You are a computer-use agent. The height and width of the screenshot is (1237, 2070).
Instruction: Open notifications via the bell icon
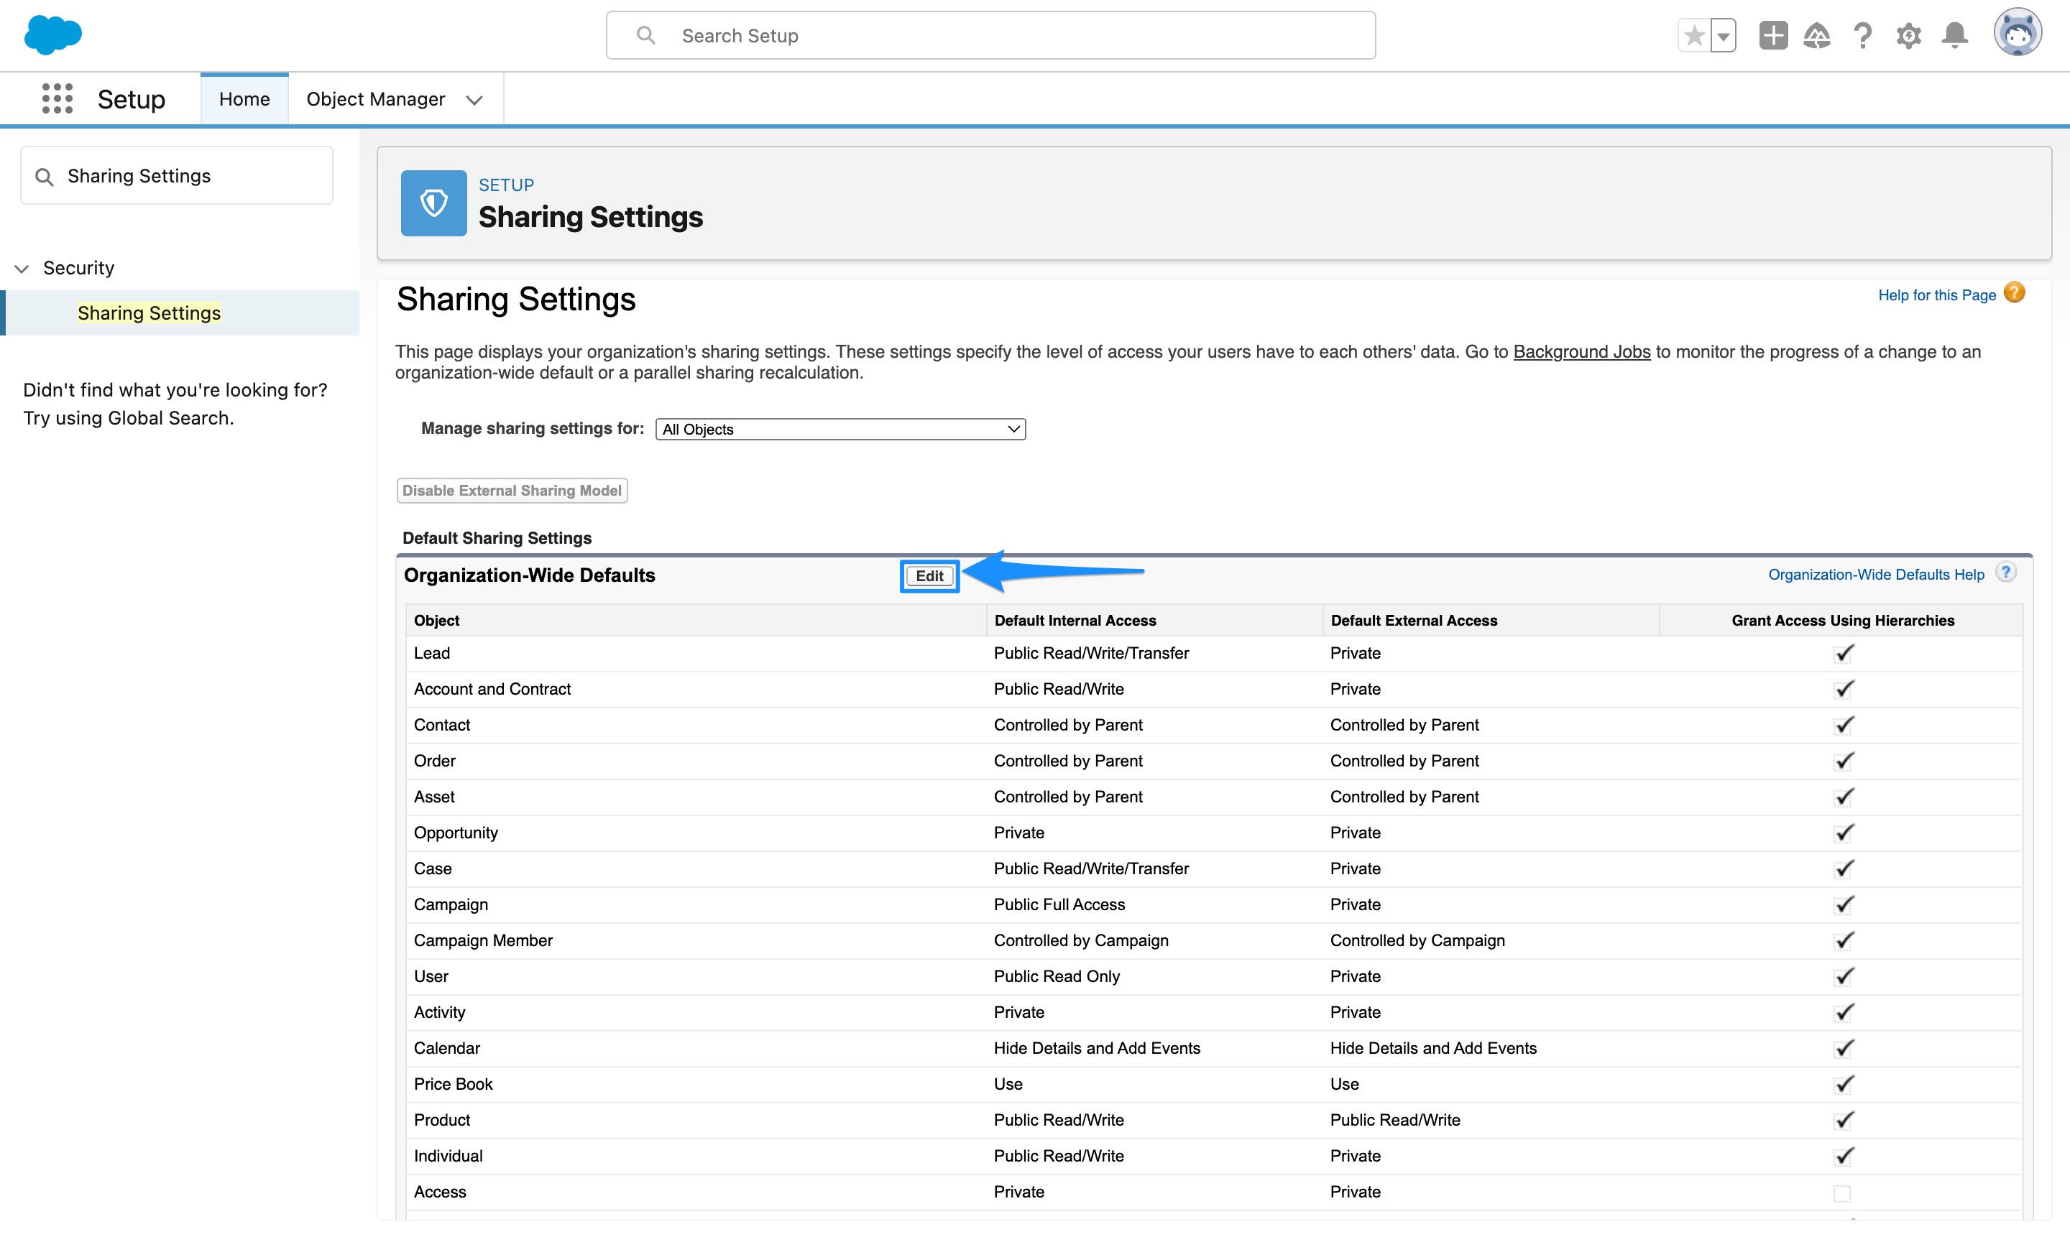click(1955, 35)
